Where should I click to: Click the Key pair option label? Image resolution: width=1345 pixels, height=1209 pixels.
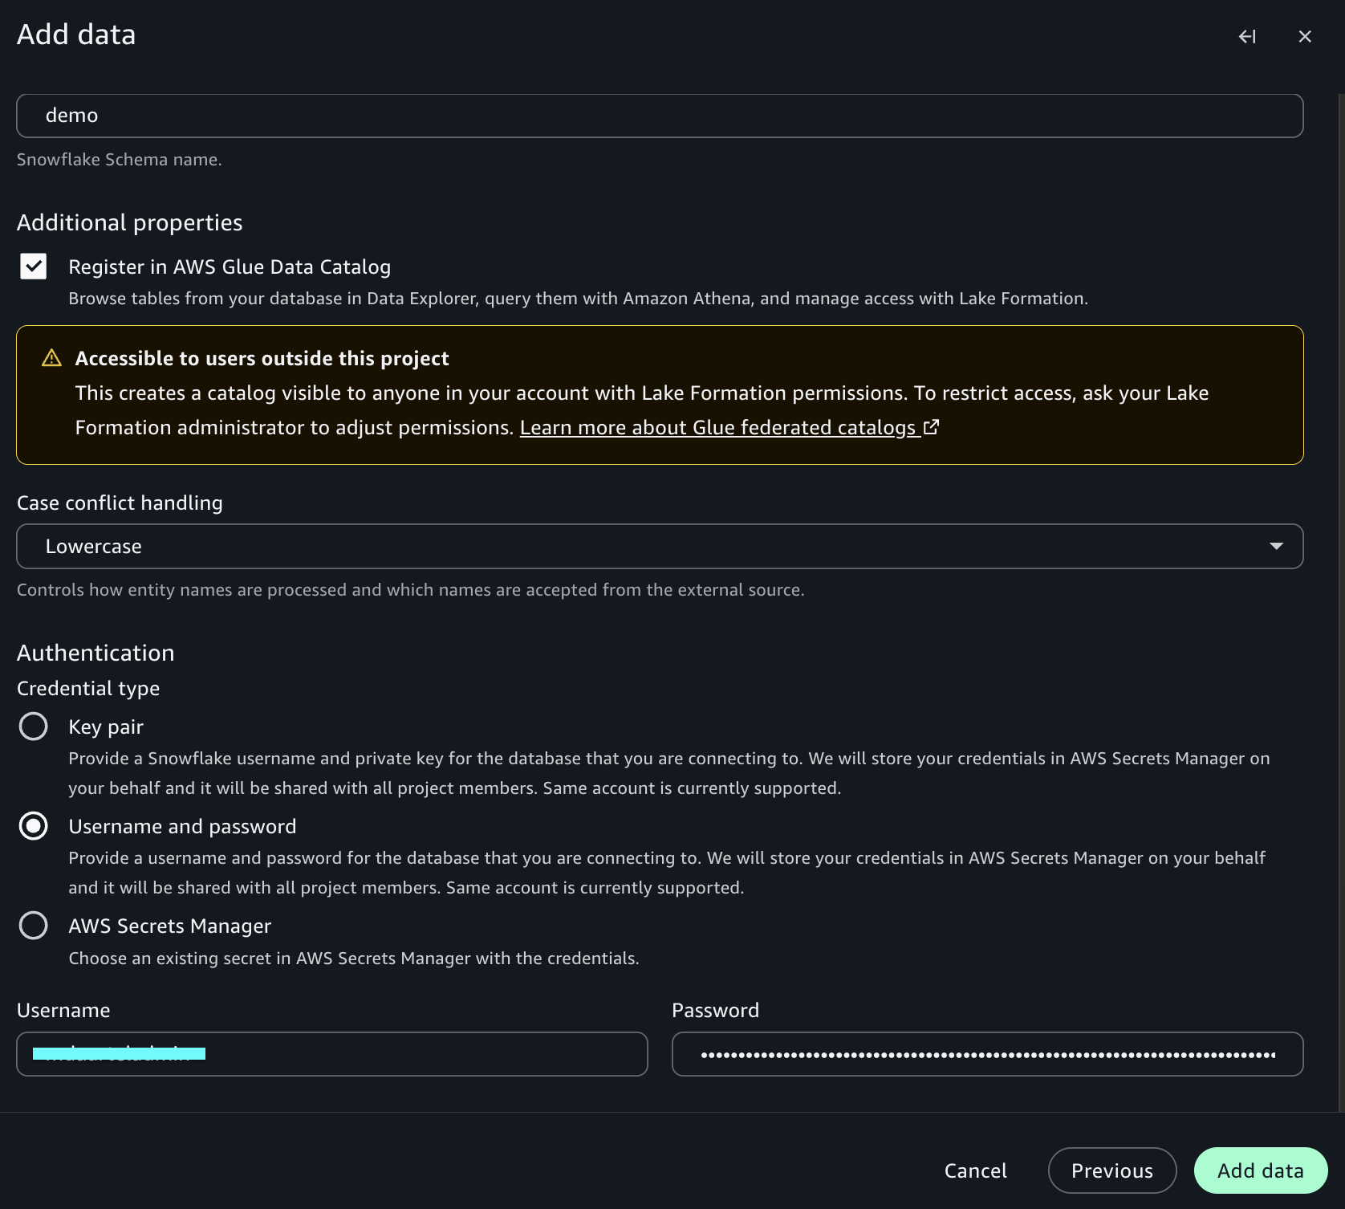(106, 727)
